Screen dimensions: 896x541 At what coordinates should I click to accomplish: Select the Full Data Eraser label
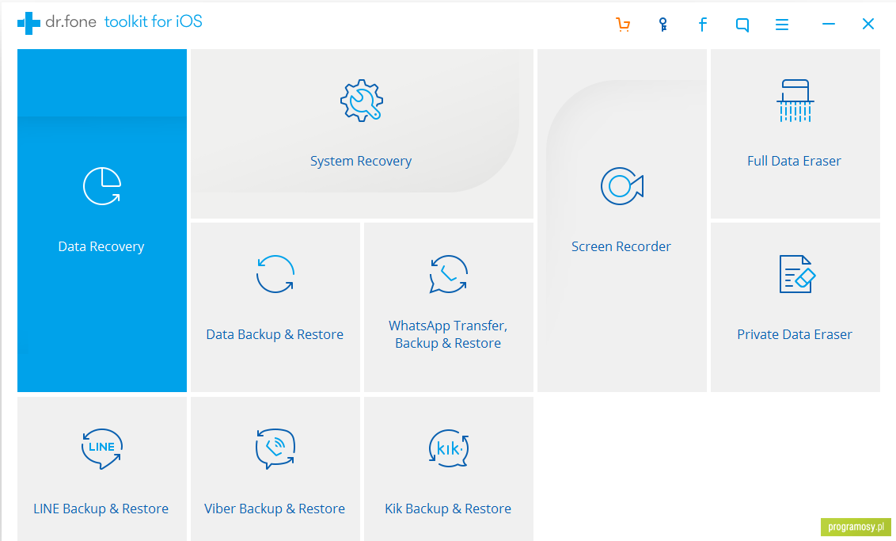[794, 161]
